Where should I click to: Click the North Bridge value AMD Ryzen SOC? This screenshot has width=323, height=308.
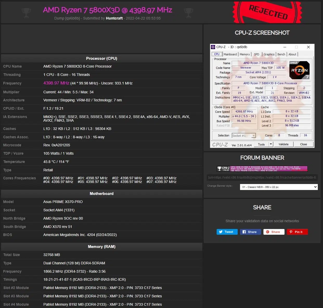point(63,218)
